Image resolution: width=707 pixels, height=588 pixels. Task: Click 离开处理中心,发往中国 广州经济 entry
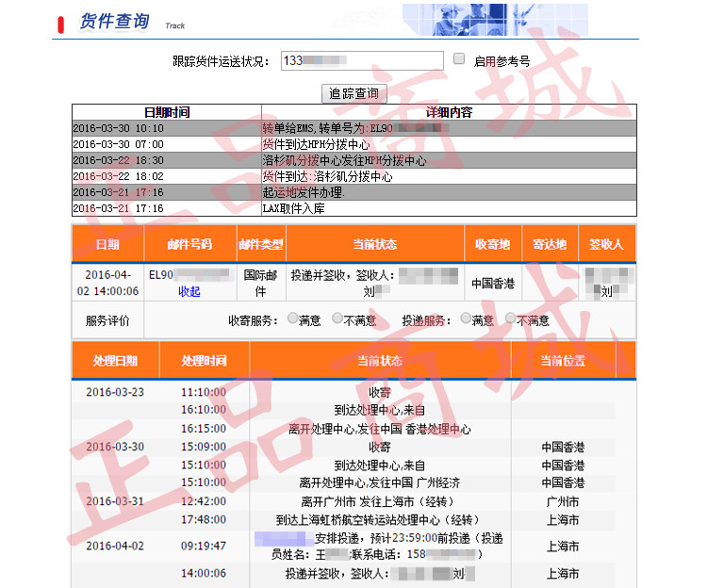(379, 483)
